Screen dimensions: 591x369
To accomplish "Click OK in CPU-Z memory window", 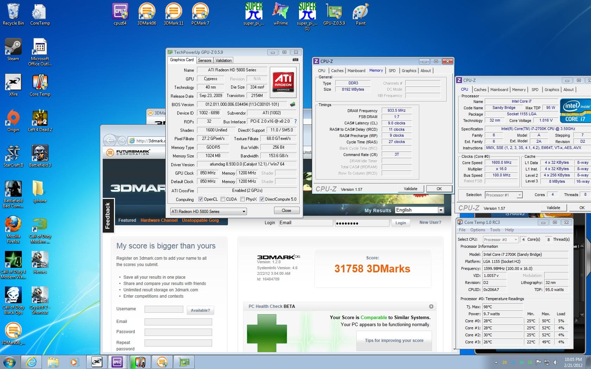I will coord(439,189).
